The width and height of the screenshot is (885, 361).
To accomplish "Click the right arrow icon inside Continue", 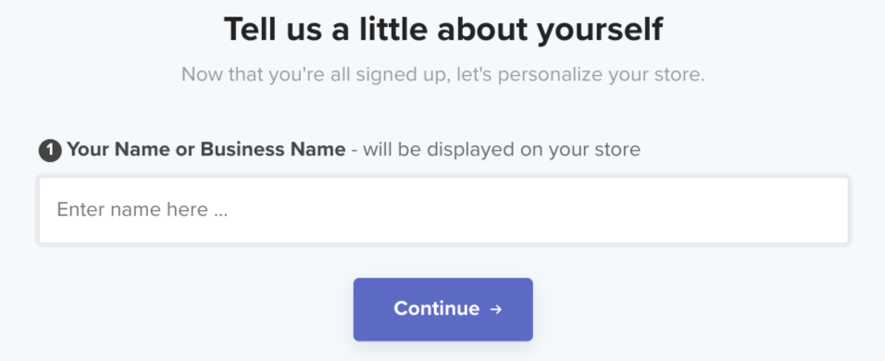I will pyautogui.click(x=495, y=309).
